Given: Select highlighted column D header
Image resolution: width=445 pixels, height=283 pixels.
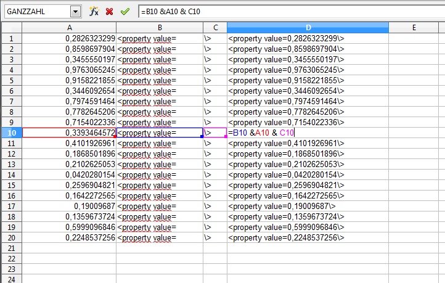Looking at the screenshot, I should 308,27.
